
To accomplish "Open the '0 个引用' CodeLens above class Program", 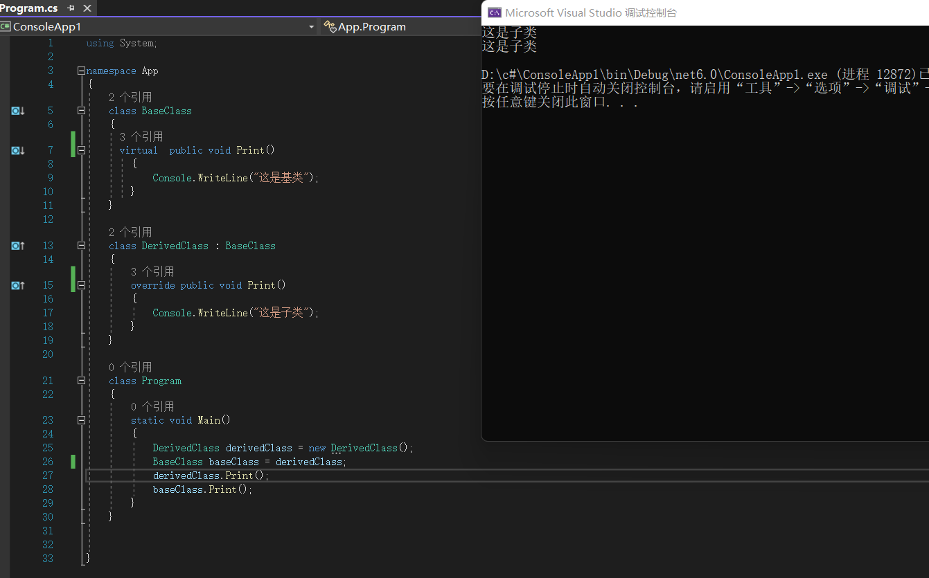I will [130, 367].
